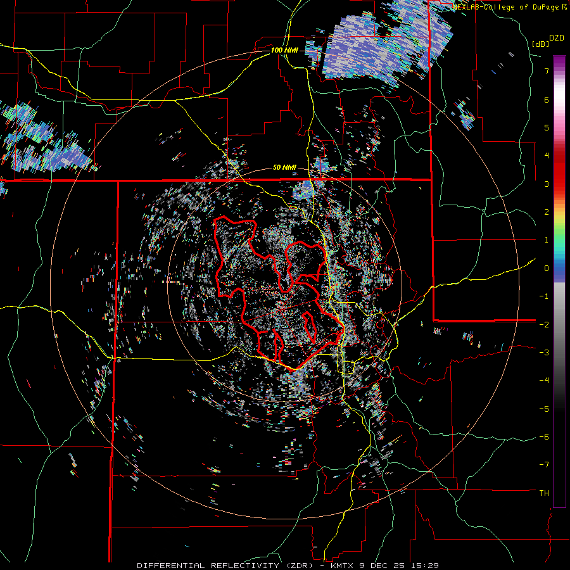The image size is (570, 570).
Task: Click the '0' value on color scale
Action: point(547,269)
